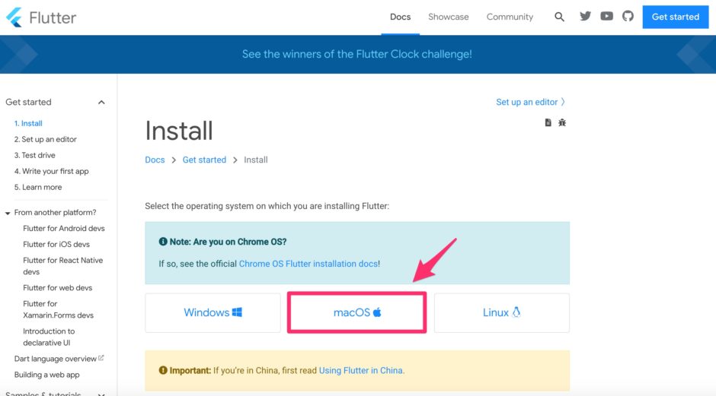This screenshot has width=716, height=396.
Task: Click the view page source icon
Action: pyautogui.click(x=548, y=122)
